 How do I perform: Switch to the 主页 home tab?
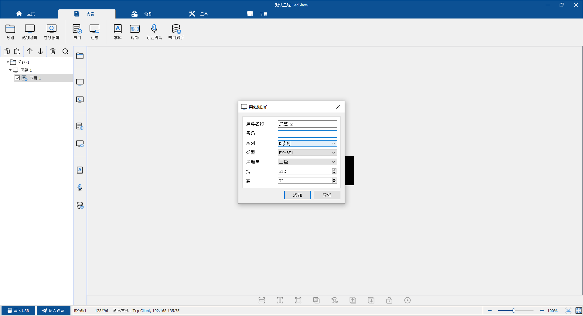click(26, 14)
